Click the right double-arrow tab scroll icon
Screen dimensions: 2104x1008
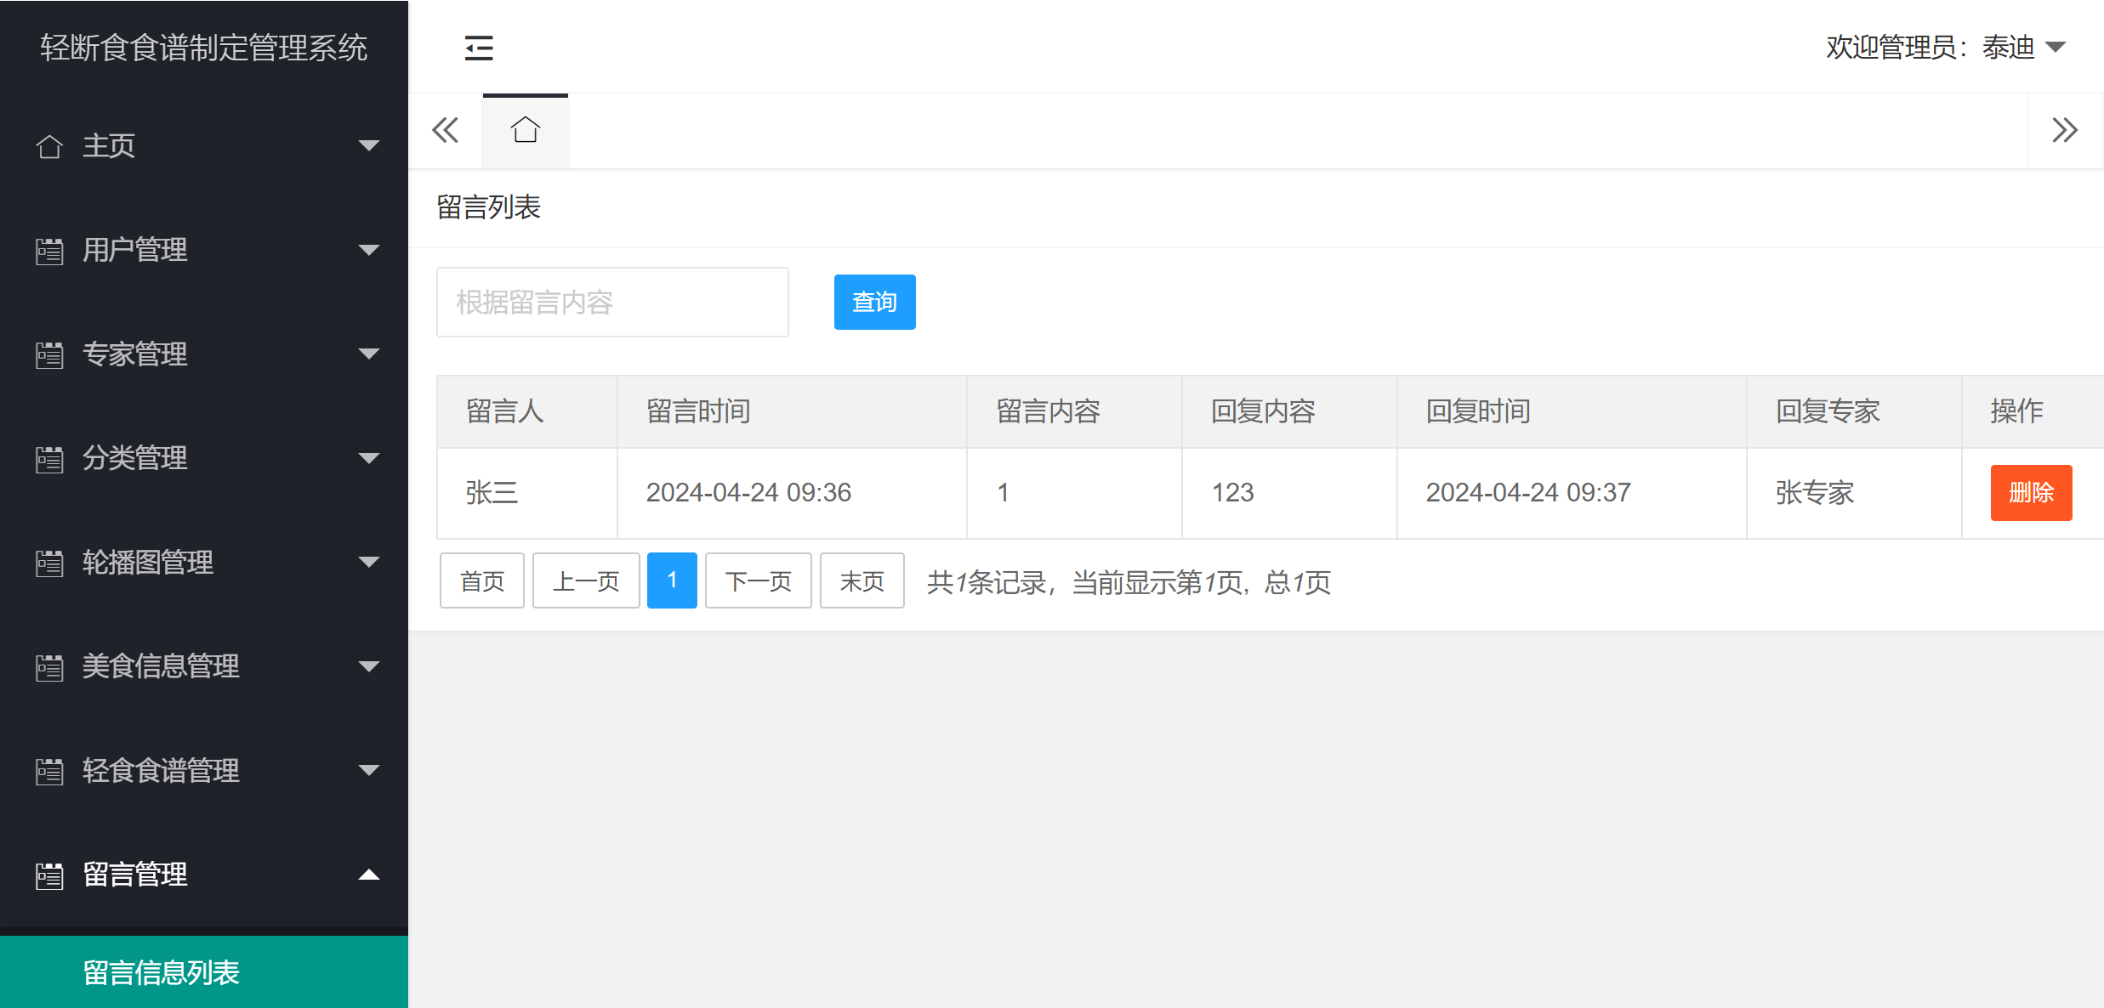2065,129
